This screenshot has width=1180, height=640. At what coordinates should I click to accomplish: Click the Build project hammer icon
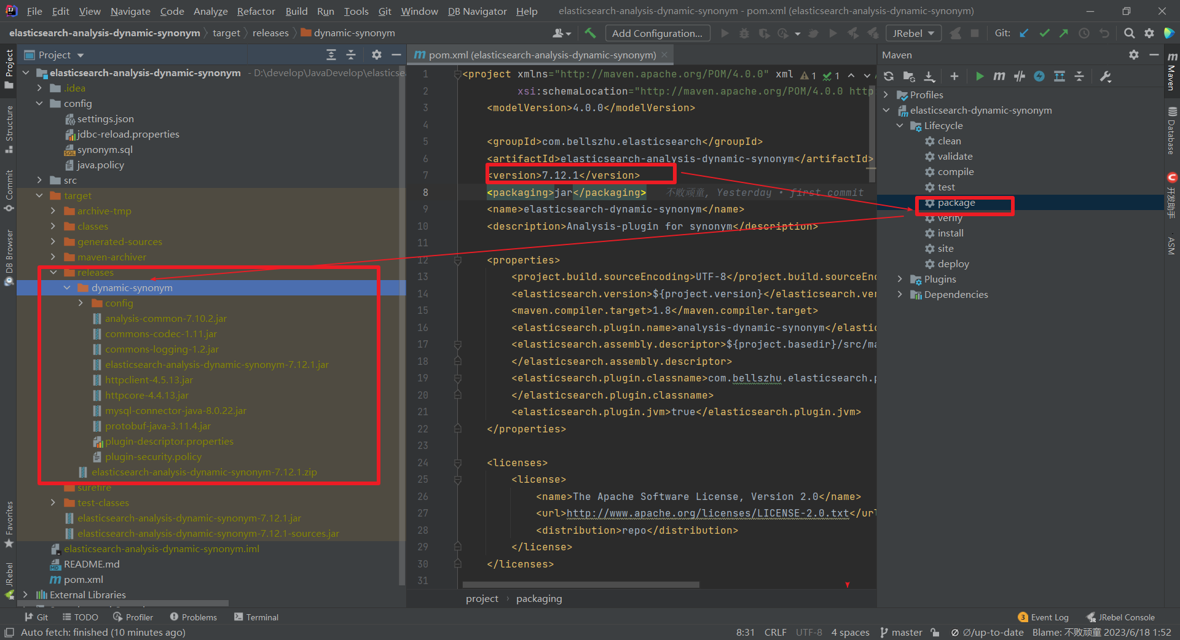click(590, 33)
